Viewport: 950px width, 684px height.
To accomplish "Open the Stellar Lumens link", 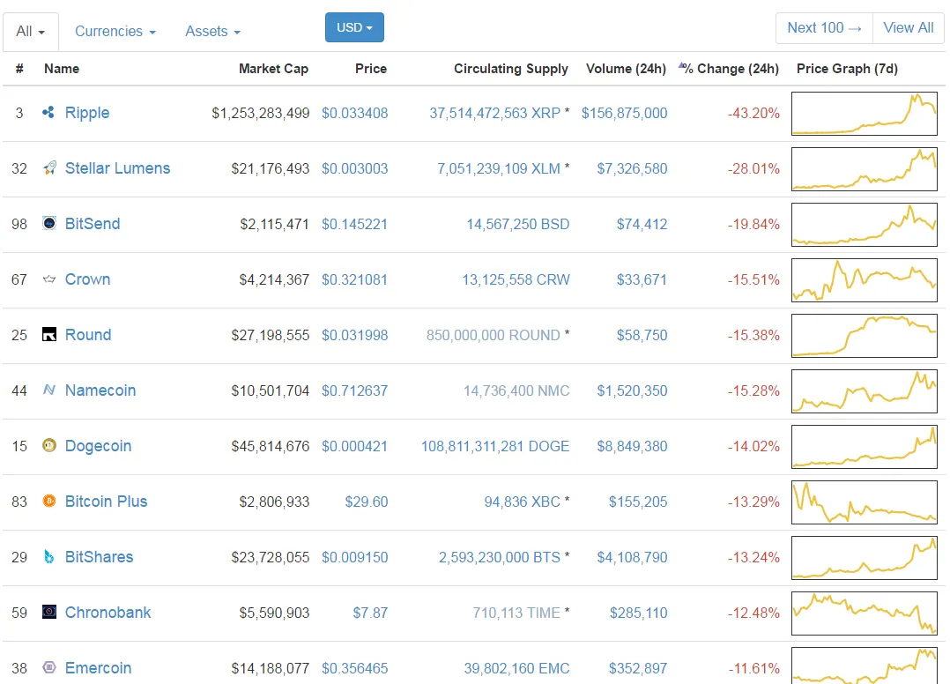I will [117, 168].
